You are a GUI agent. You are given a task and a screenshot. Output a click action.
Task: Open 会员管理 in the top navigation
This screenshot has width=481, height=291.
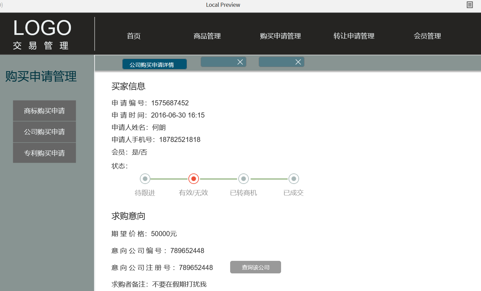[x=427, y=36]
